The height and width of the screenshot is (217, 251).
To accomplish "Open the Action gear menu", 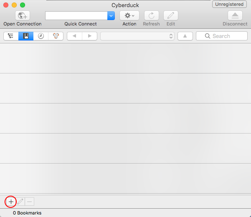I will point(129,15).
